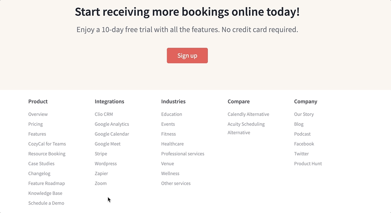The height and width of the screenshot is (213, 391).
Task: Open the Product Hunt link
Action: click(308, 164)
